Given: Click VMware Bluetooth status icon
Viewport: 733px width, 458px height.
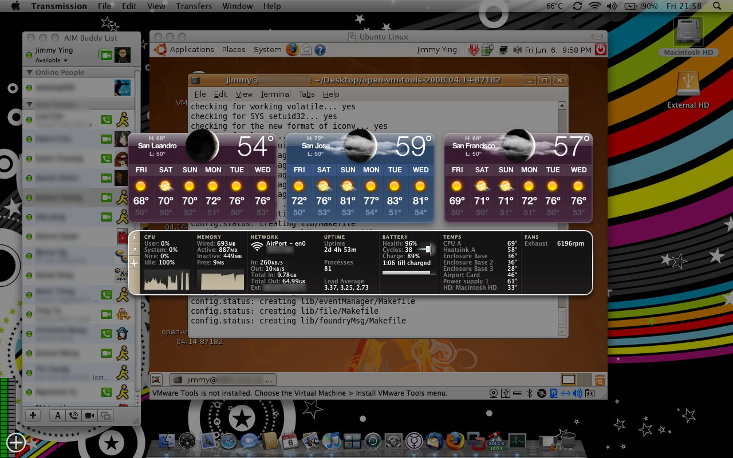Looking at the screenshot, I should (529, 393).
